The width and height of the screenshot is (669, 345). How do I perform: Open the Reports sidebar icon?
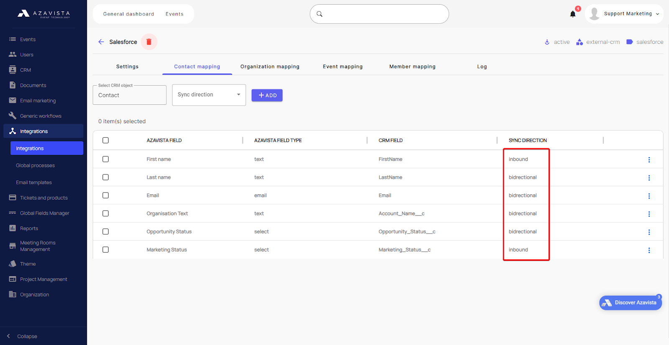coord(13,228)
